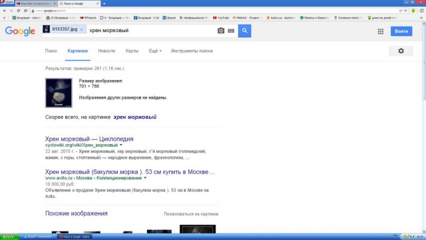Close the 'Поиск в Google' tab
This screenshot has height=240, width=426.
pos(98,3)
